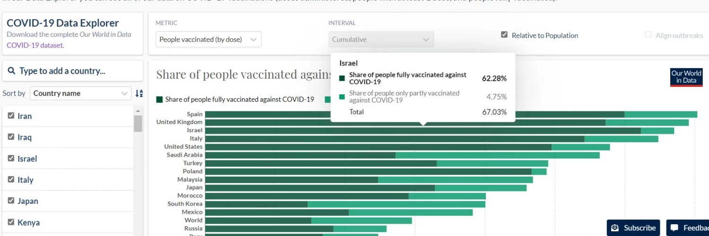Image resolution: width=709 pixels, height=236 pixels.
Task: Click the fully vaccinated legend swatch
Action: pos(160,100)
